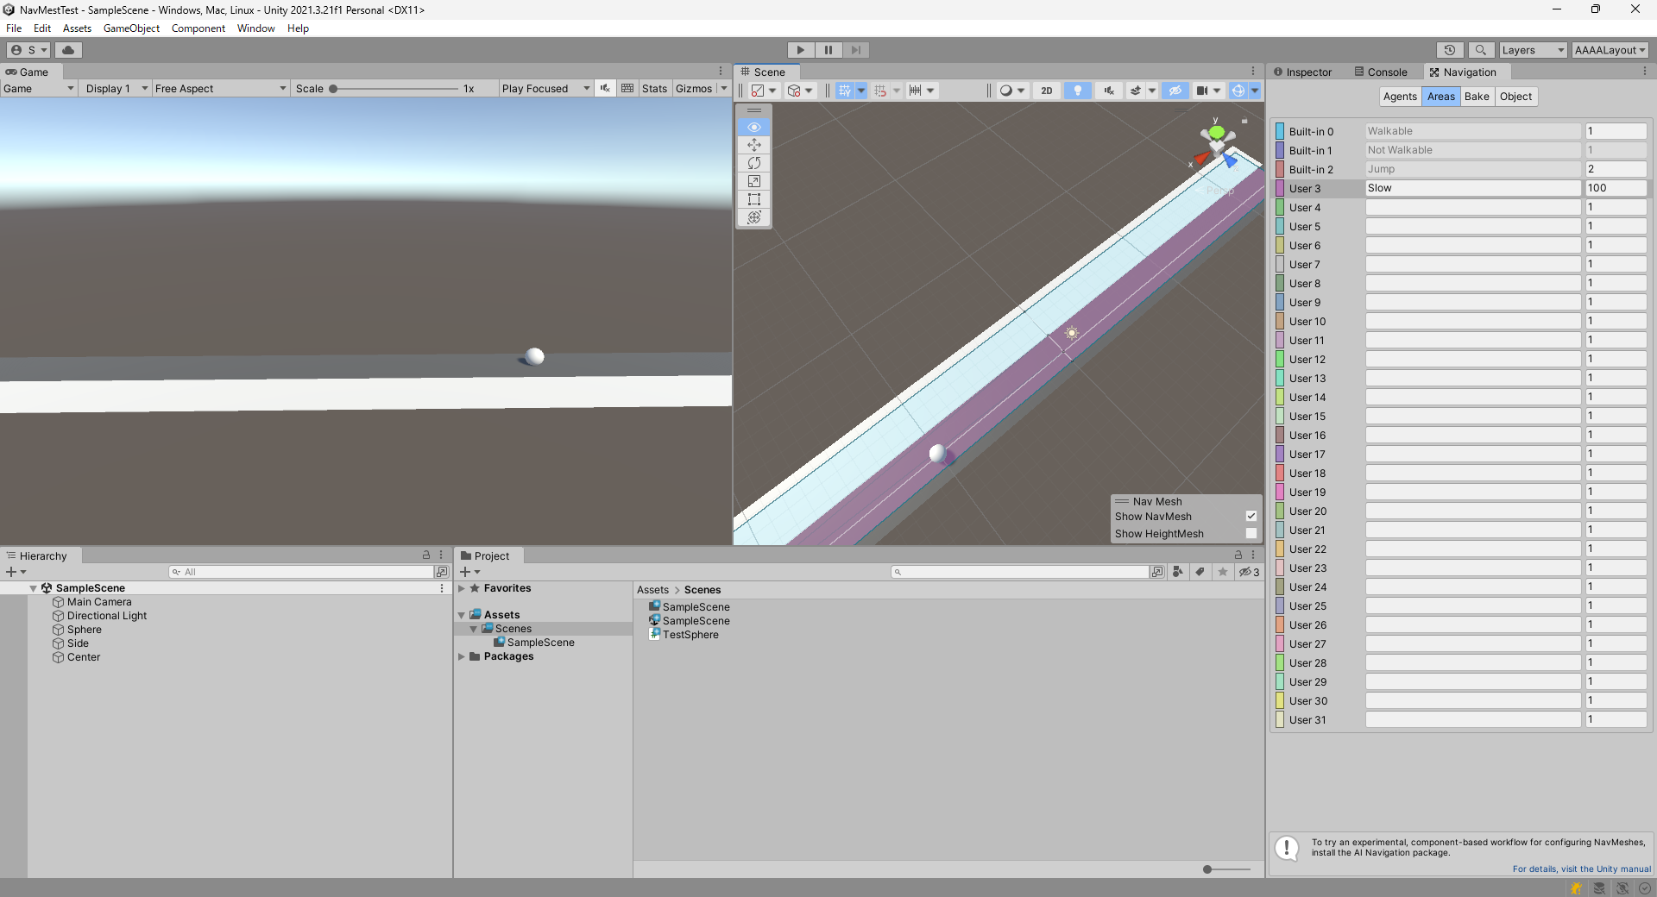Switch to the Object tab in Navigation
Viewport: 1657px width, 897px height.
1515,97
